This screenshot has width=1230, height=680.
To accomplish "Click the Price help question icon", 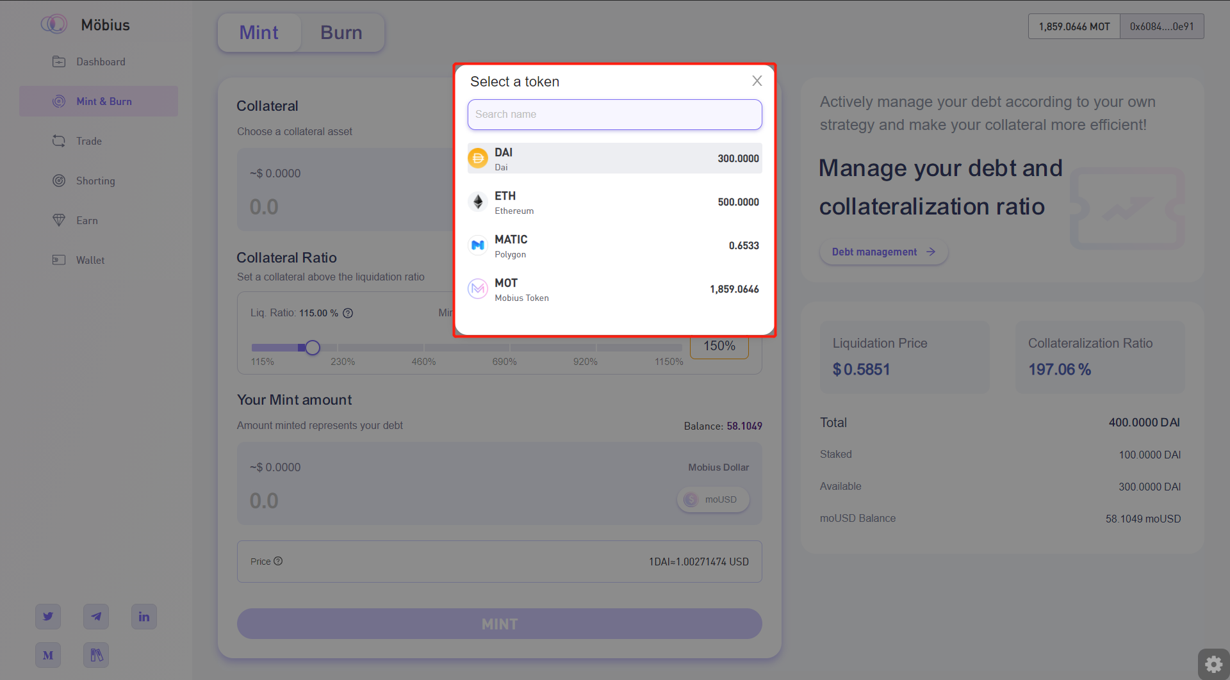I will coord(278,561).
